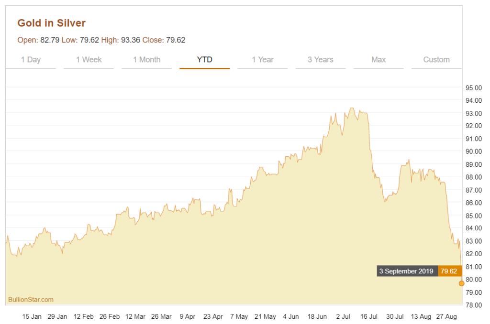Select the YTD tab
The height and width of the screenshot is (324, 490).
point(205,60)
